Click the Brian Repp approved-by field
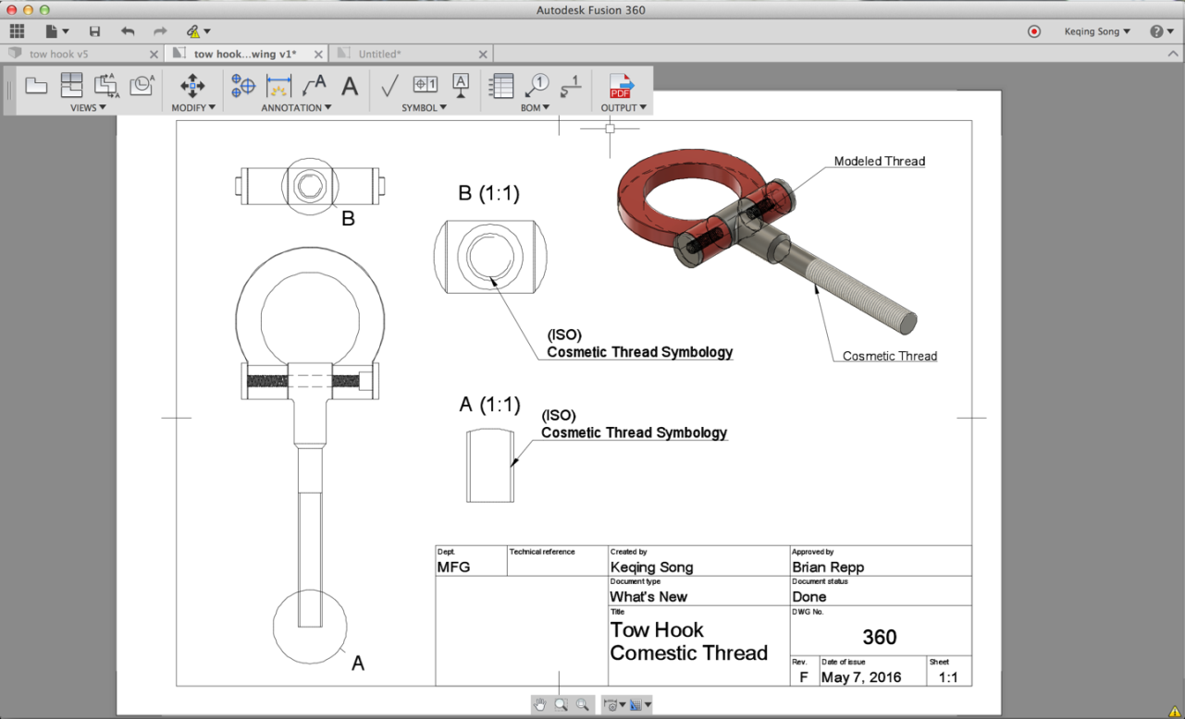This screenshot has width=1185, height=719. pyautogui.click(x=828, y=567)
